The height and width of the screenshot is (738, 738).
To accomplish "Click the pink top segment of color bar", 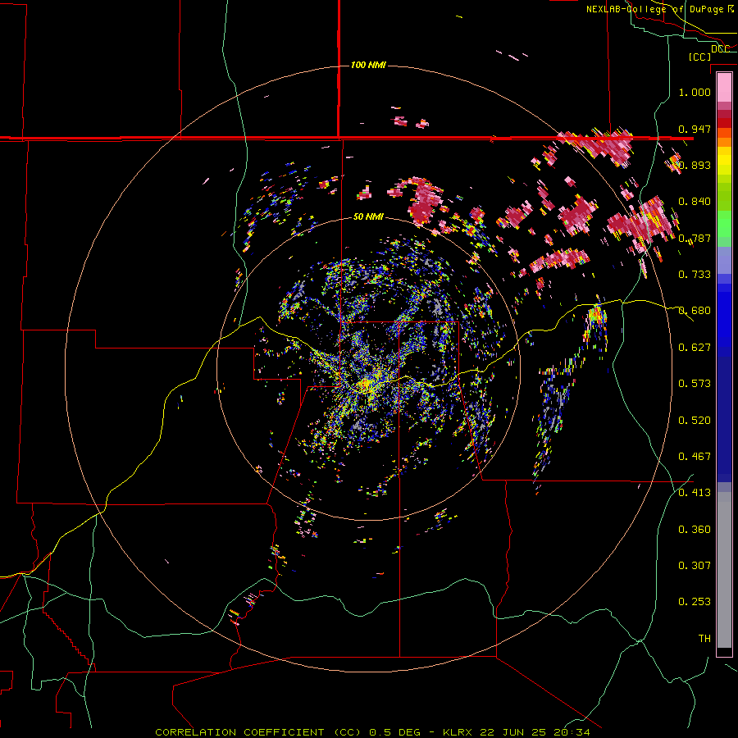I will (x=724, y=88).
